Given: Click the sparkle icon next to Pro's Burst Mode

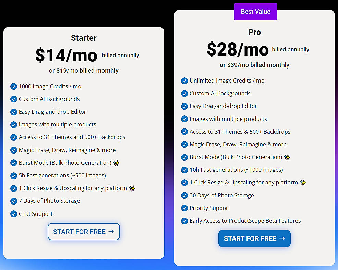Looking at the screenshot, I should (287, 157).
